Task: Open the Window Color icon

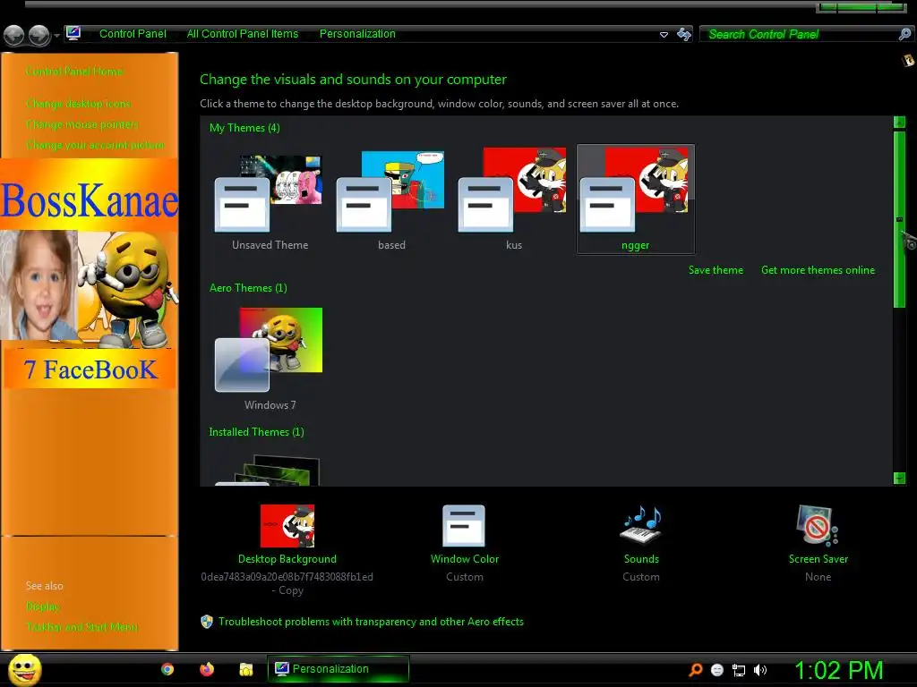Action: click(464, 526)
